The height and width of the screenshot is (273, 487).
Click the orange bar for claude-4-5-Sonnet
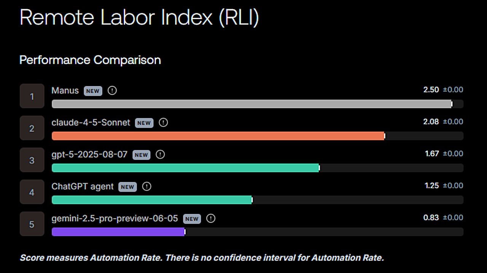pos(217,136)
